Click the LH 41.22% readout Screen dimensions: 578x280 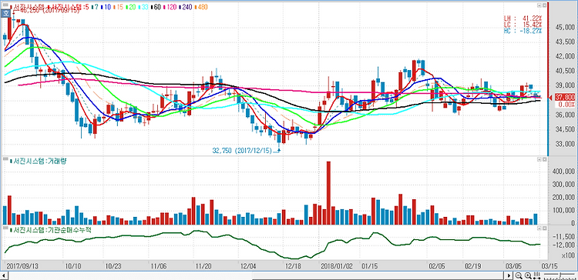pyautogui.click(x=523, y=18)
